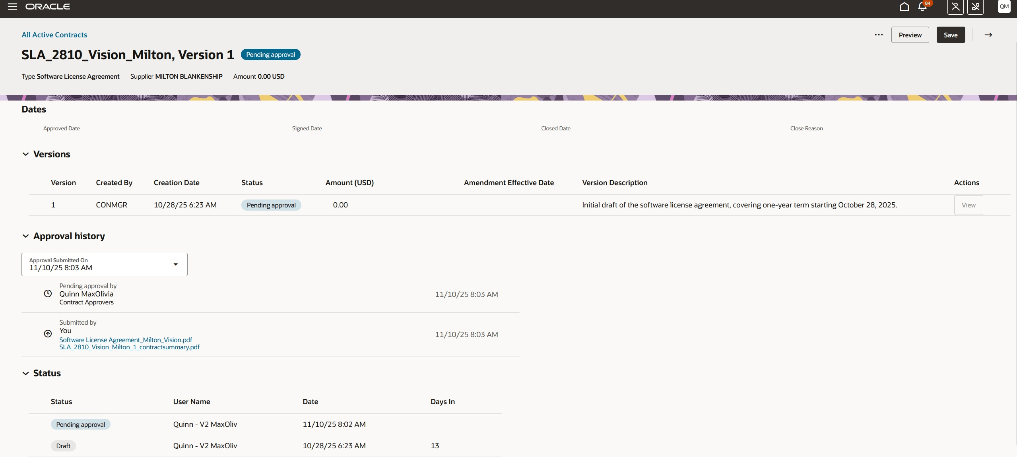Click the Preview button
Viewport: 1017px width, 457px height.
(910, 35)
